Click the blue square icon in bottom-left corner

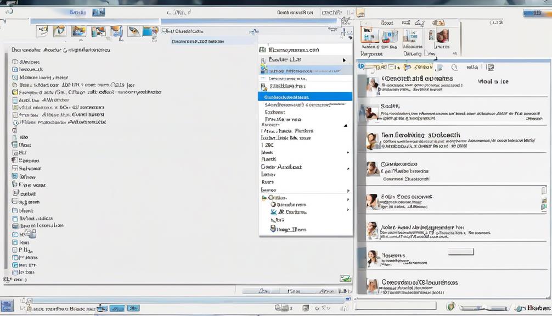click(x=7, y=306)
